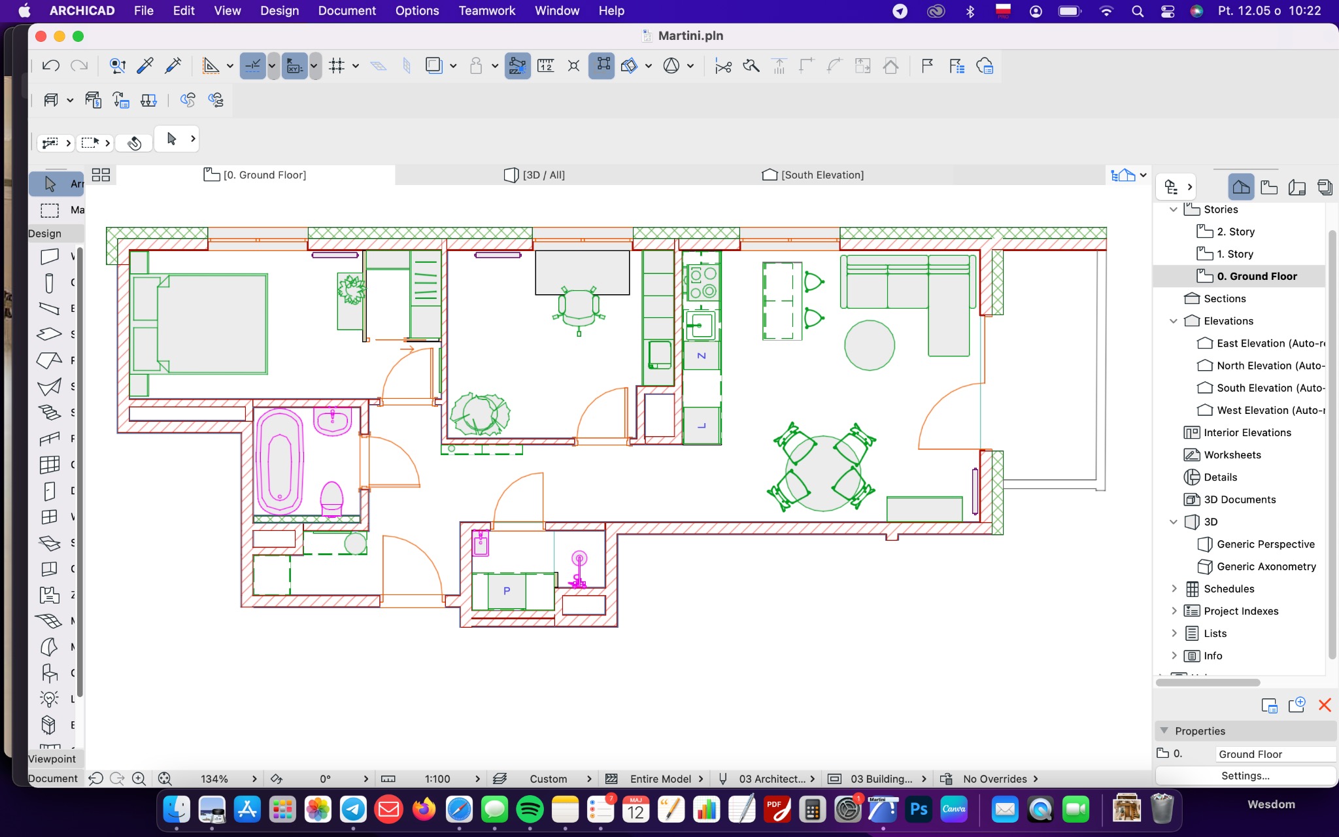Click the zoom-in magnifier at the bottom bar
Image resolution: width=1339 pixels, height=837 pixels.
(x=139, y=778)
